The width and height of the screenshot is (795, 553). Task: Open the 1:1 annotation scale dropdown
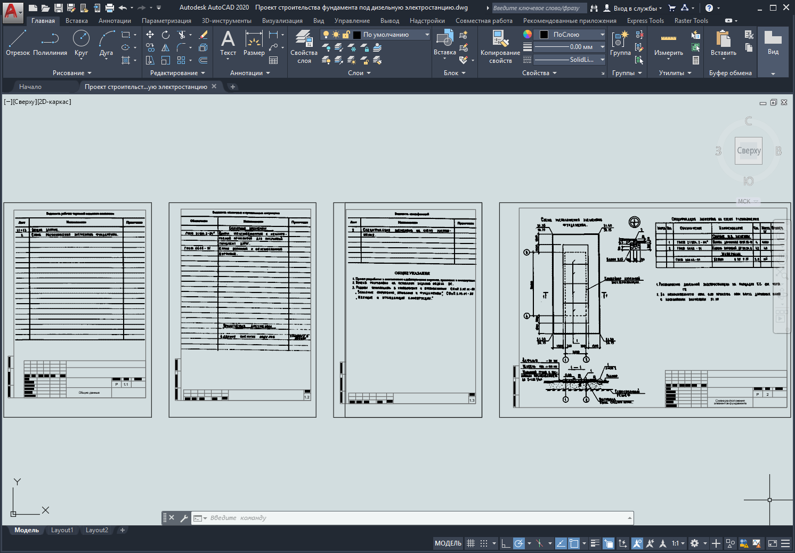678,543
